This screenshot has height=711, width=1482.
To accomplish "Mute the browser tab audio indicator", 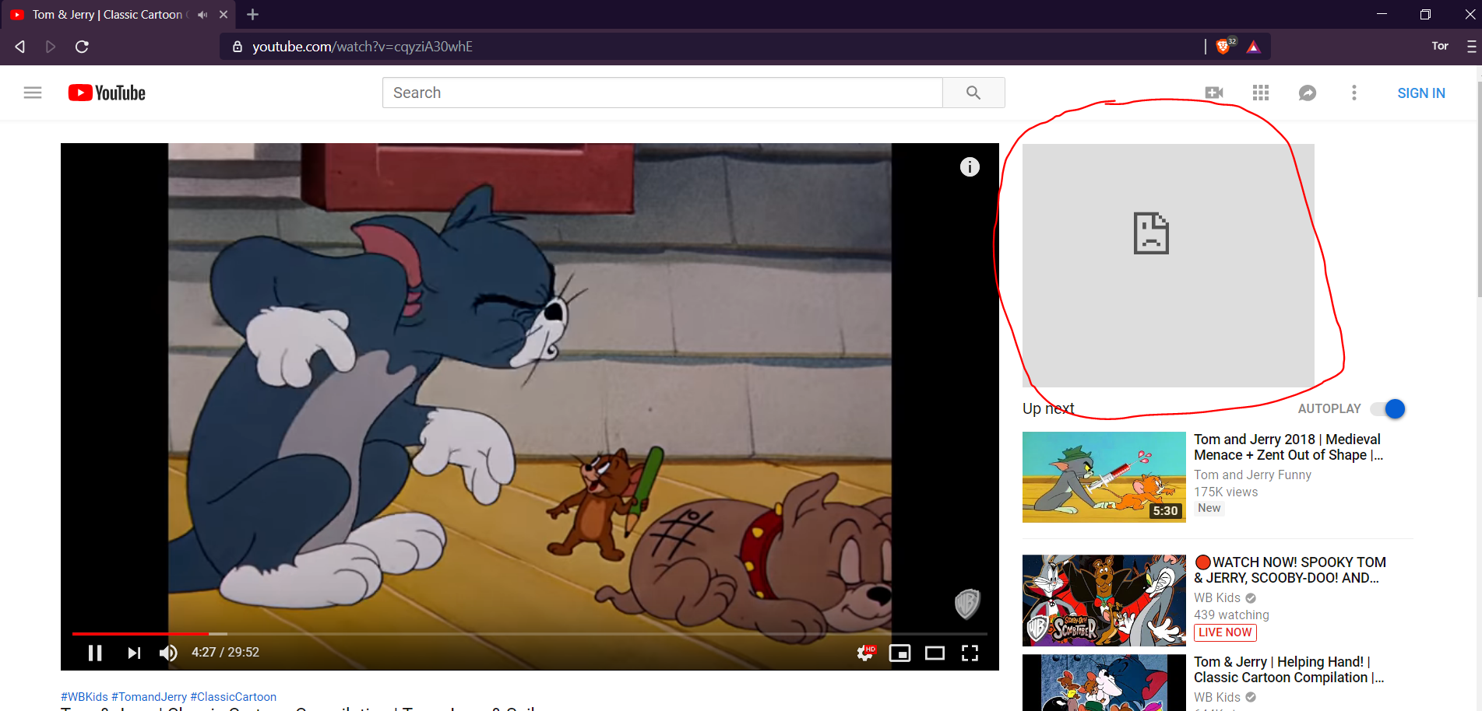I will 202,14.
